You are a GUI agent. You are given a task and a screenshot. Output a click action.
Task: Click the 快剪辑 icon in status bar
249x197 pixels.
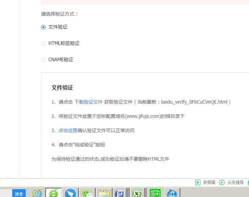198,182
